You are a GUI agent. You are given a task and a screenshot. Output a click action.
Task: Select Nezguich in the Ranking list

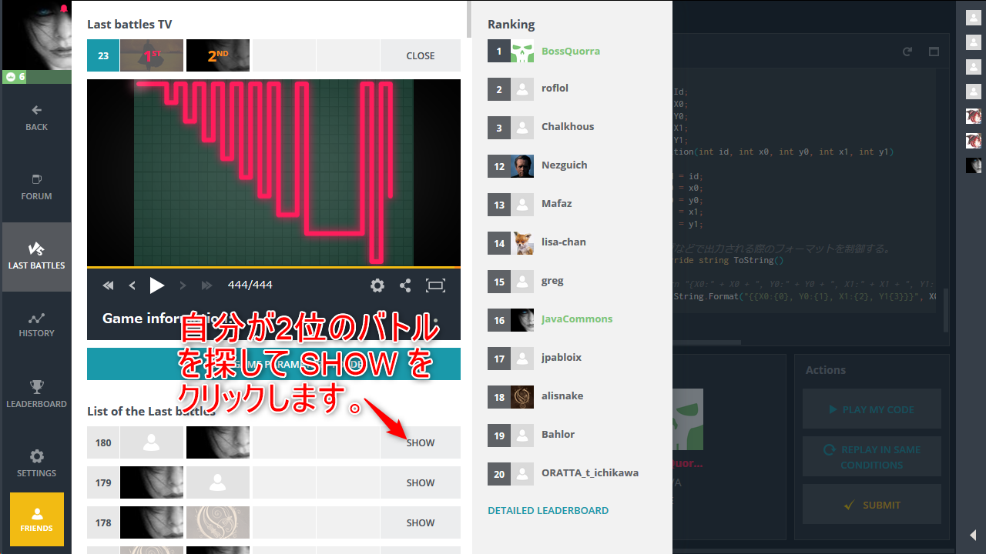(566, 165)
